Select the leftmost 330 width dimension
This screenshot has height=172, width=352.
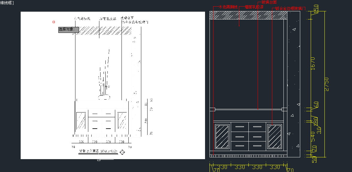(222, 167)
